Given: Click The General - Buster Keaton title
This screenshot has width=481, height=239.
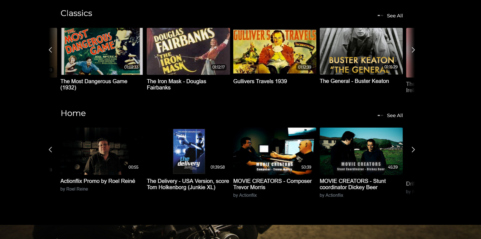Looking at the screenshot, I should point(354,81).
